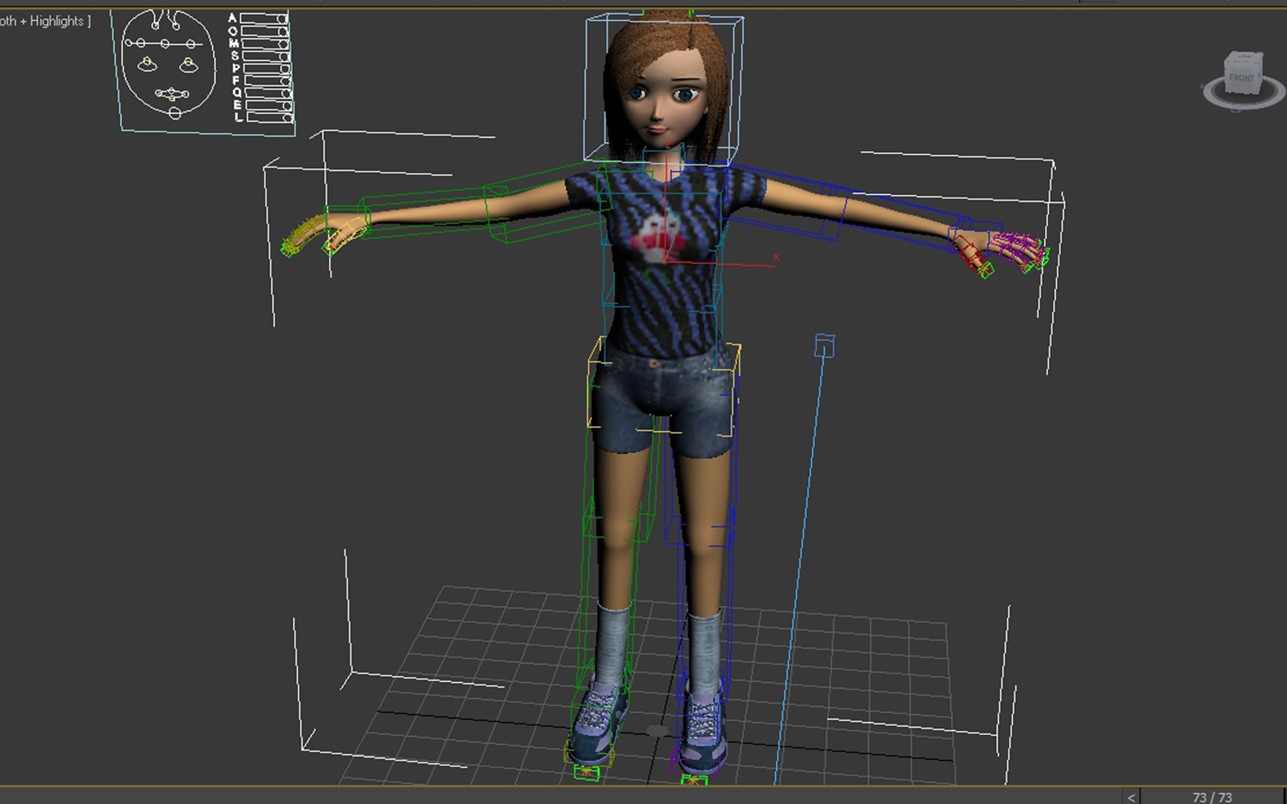Screen dimensions: 1287x804
Task: Click the previous frame arrow near 73 / 73
Action: coord(1131,797)
